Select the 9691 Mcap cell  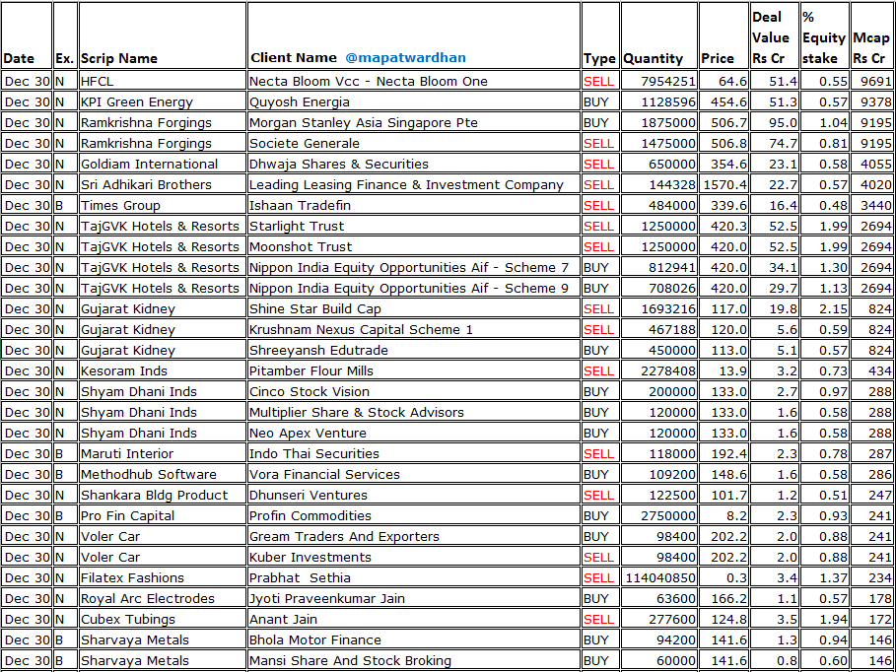pyautogui.click(x=872, y=81)
